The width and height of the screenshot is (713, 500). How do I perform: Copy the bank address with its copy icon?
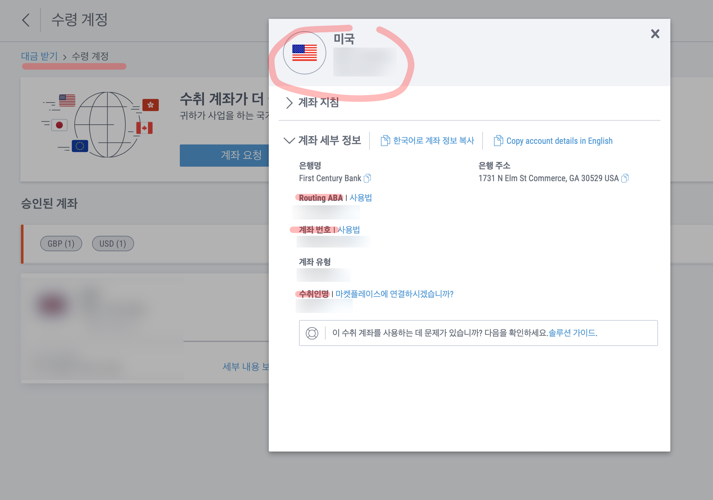click(625, 178)
